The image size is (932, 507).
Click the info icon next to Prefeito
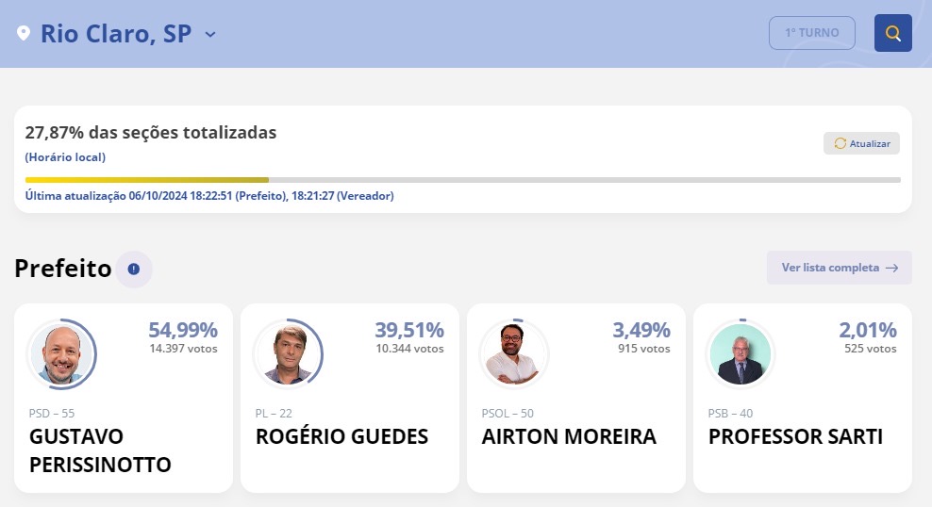click(x=134, y=269)
